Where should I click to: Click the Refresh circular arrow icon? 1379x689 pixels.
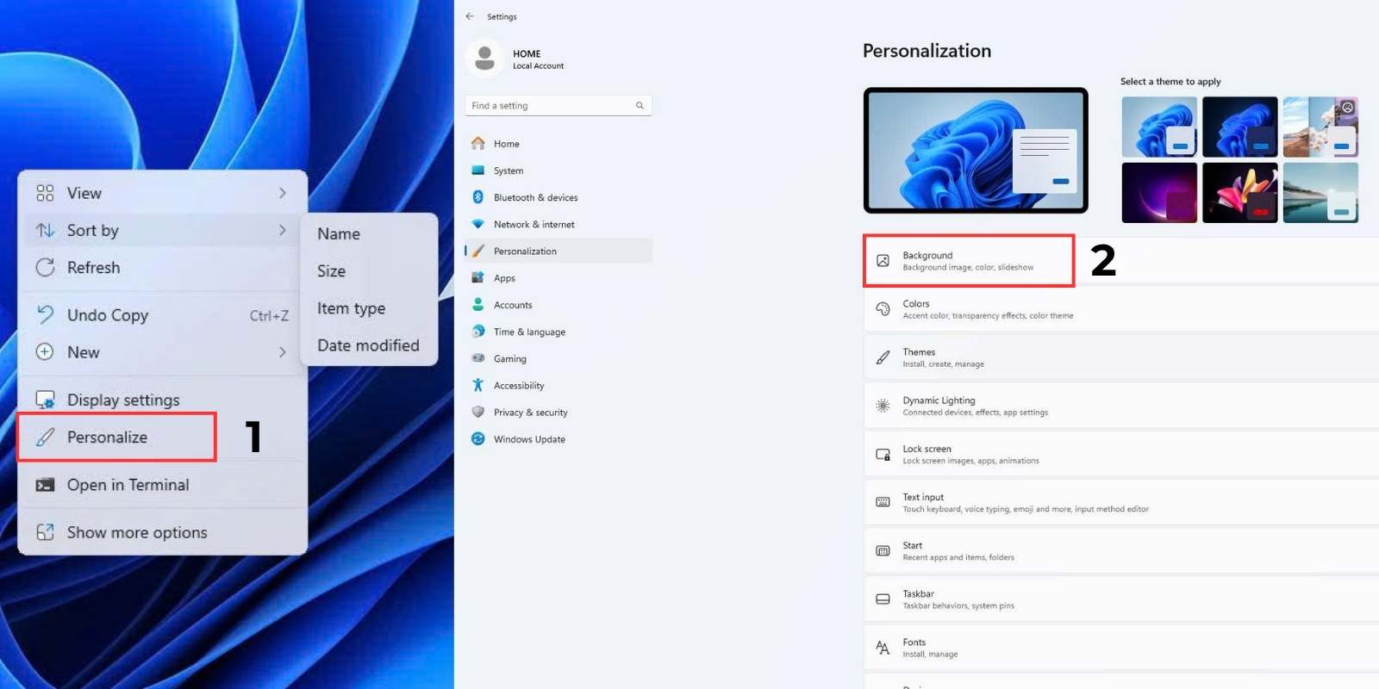[45, 267]
